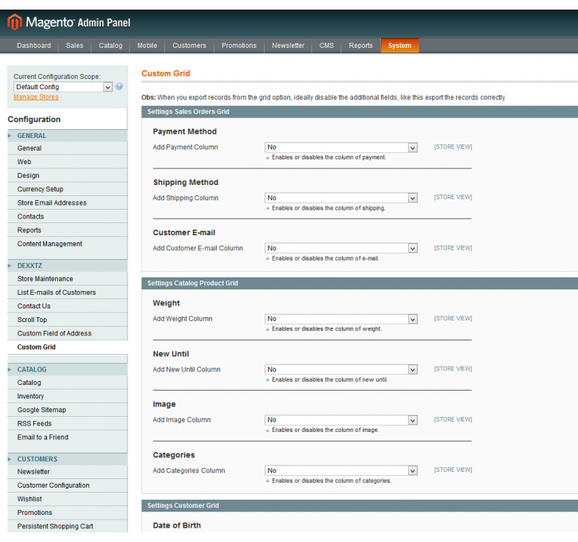
Task: Click the Magento logo icon
Action: 15,22
